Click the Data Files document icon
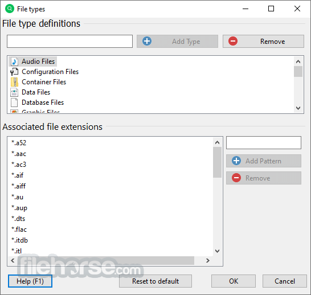311x295 pixels. tap(14, 92)
